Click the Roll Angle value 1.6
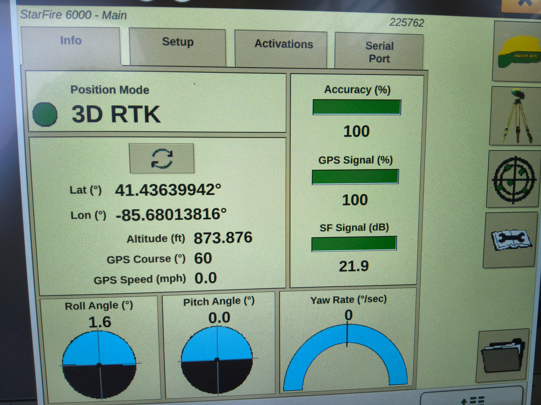The width and height of the screenshot is (541, 405). click(x=100, y=322)
